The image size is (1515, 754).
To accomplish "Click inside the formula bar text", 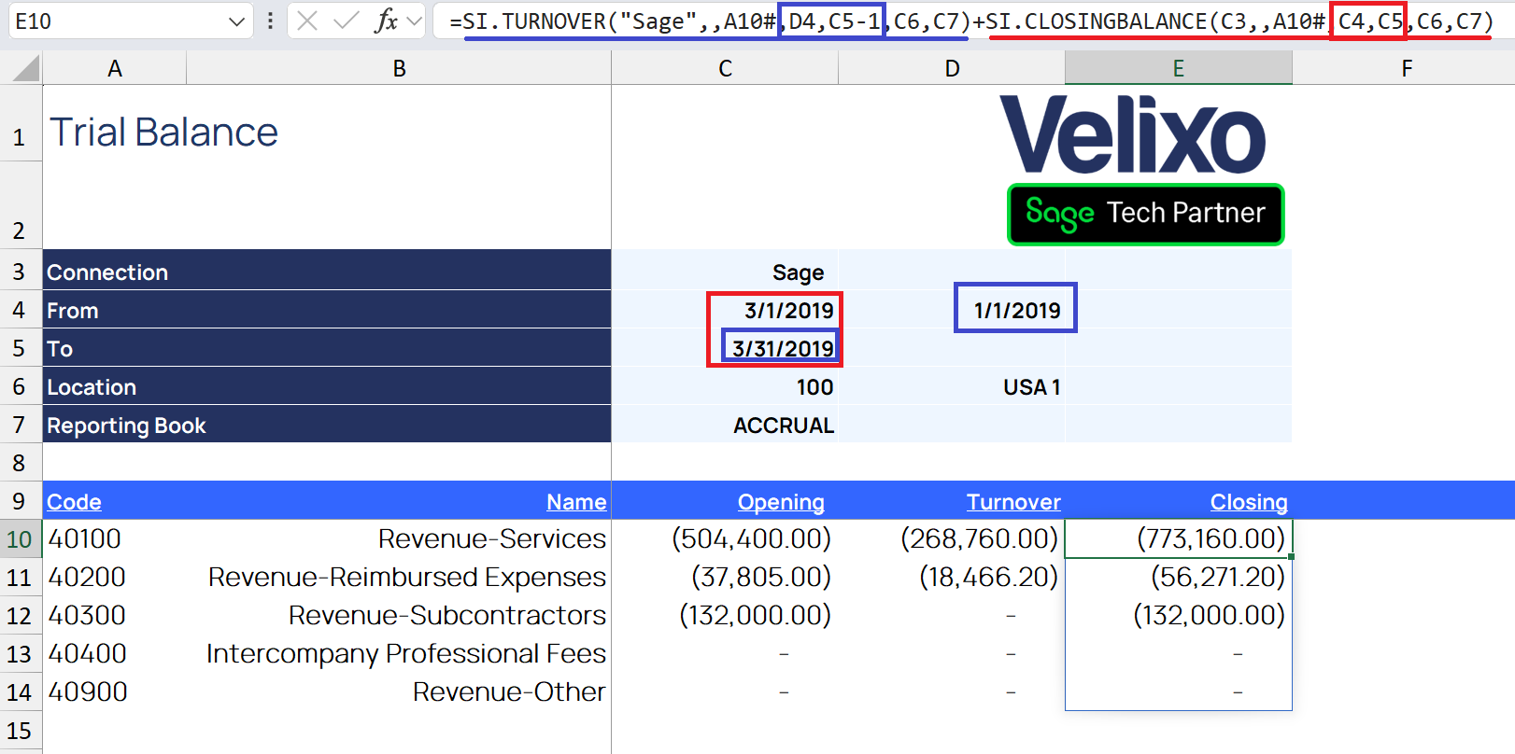I will [971, 21].
